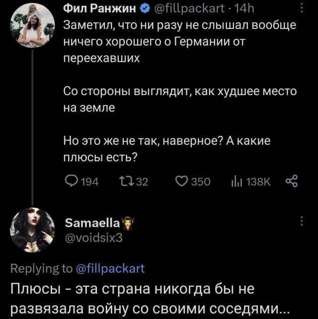Like the tweet with the heart icon
Viewport: 318px width, 319px height.
182,182
